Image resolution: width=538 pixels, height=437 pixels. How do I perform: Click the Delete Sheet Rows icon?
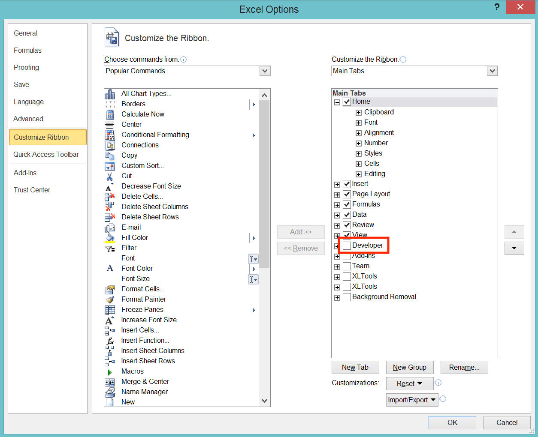click(x=110, y=217)
